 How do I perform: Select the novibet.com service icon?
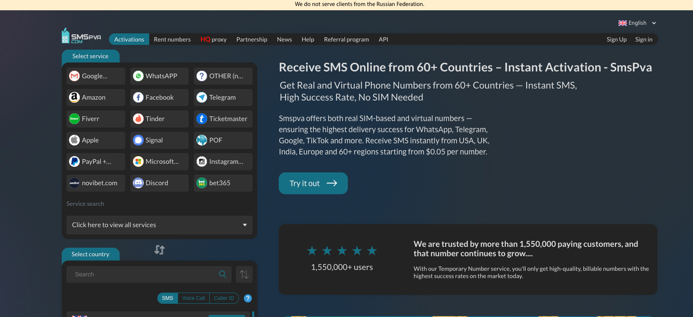pos(75,183)
